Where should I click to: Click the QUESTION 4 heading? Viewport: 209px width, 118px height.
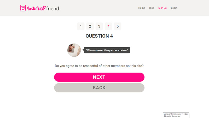click(99, 36)
